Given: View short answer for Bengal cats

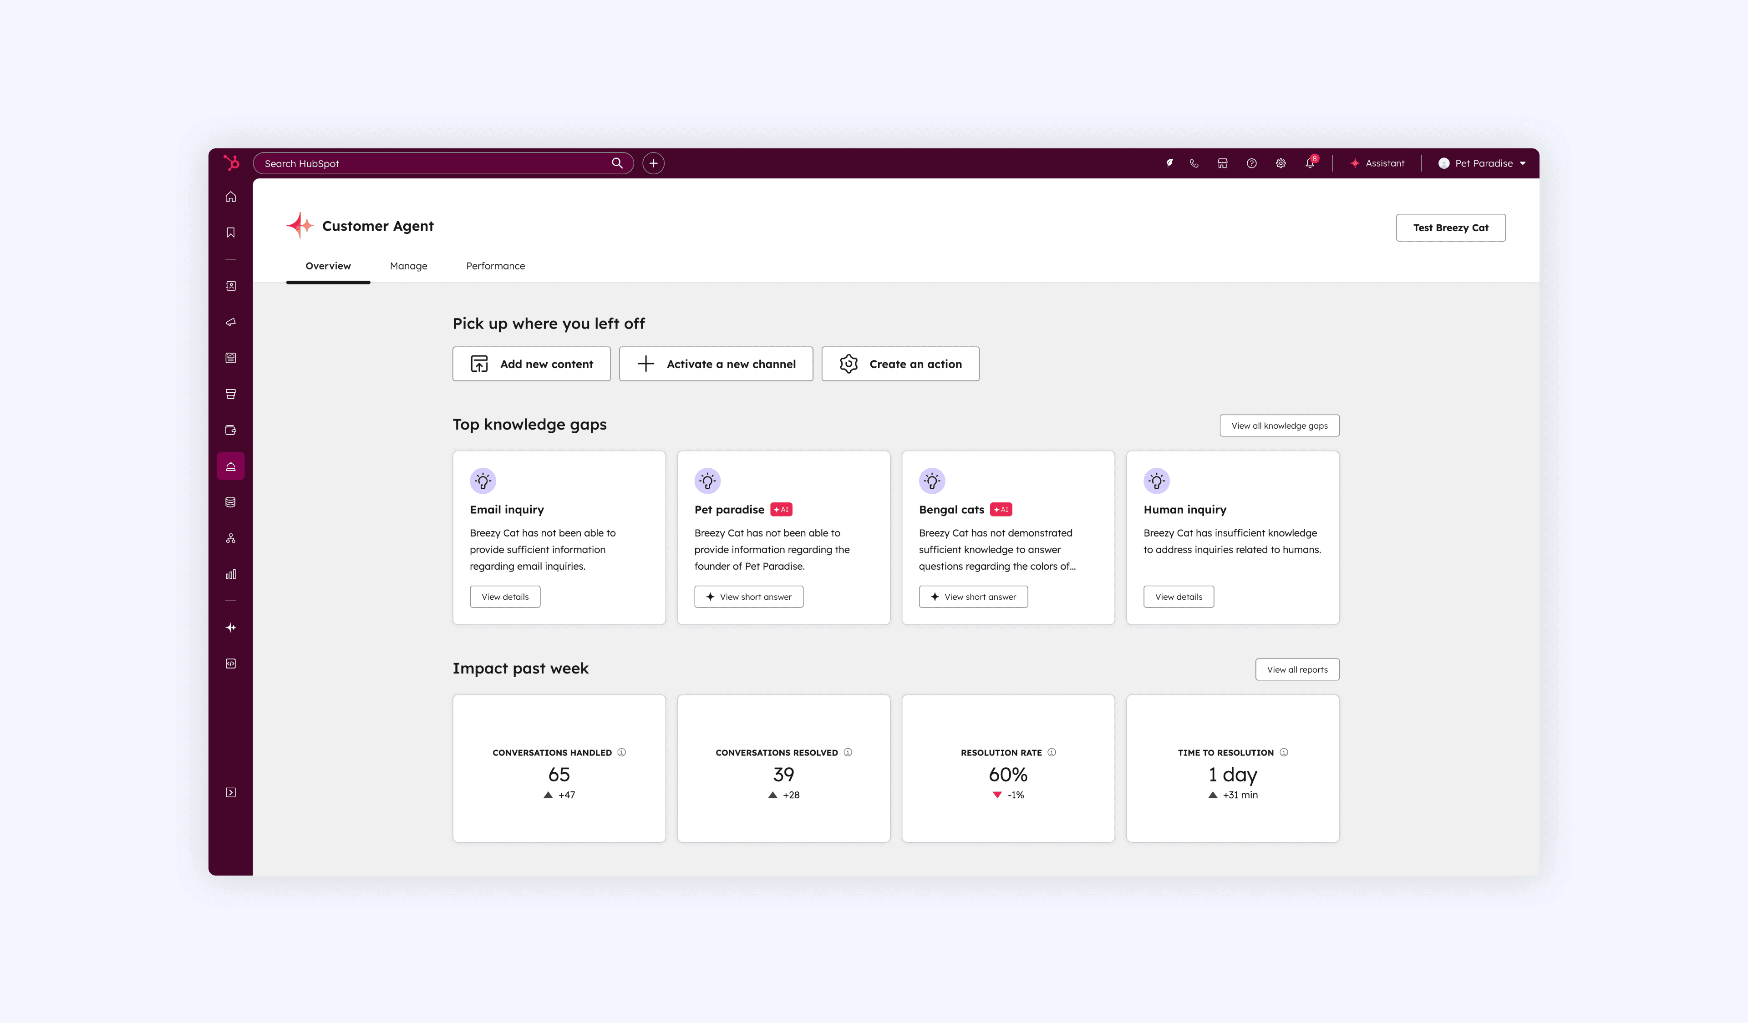Looking at the screenshot, I should [x=973, y=597].
